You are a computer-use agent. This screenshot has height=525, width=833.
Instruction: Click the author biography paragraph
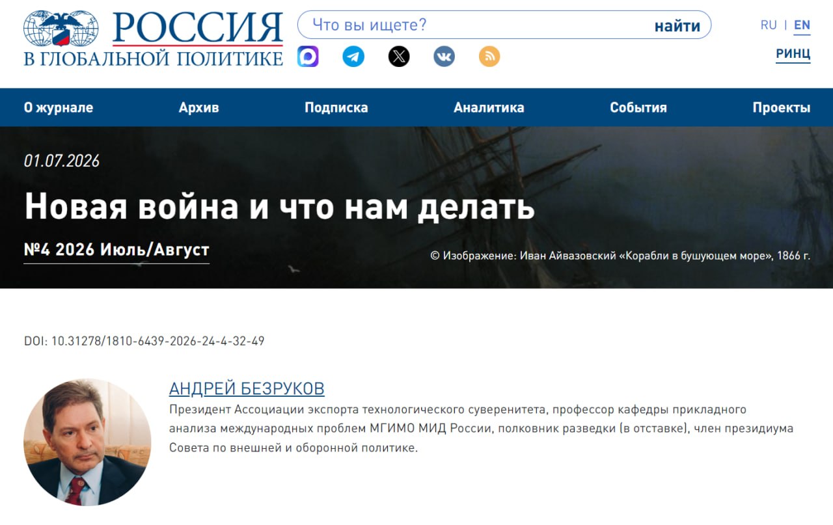(482, 429)
